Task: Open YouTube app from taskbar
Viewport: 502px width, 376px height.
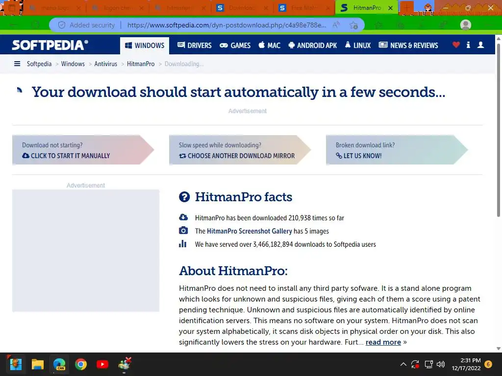Action: pos(102,364)
